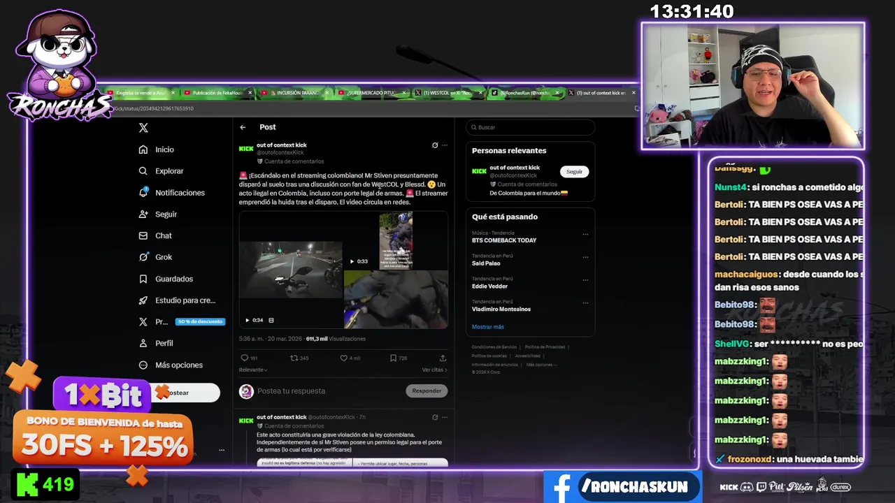Play the 0:34 motorcycle video

pyautogui.click(x=247, y=320)
